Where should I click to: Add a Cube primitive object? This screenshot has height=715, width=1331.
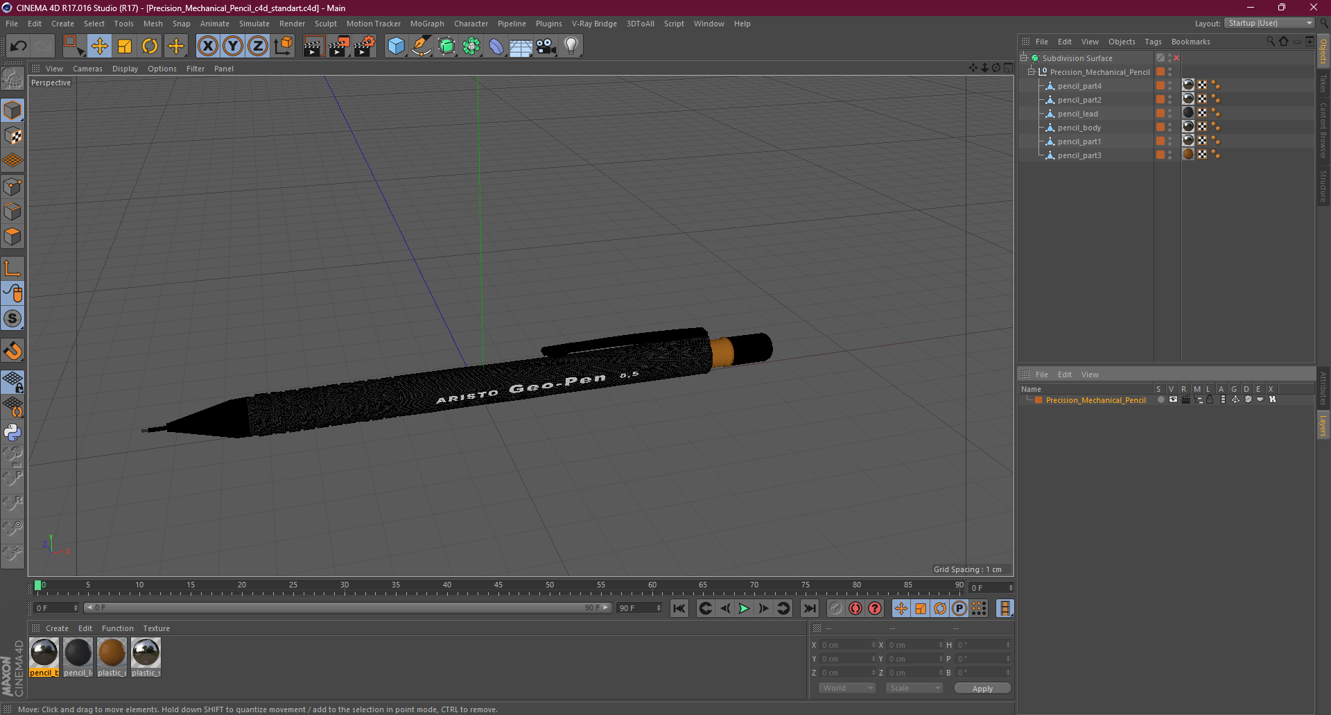396,46
